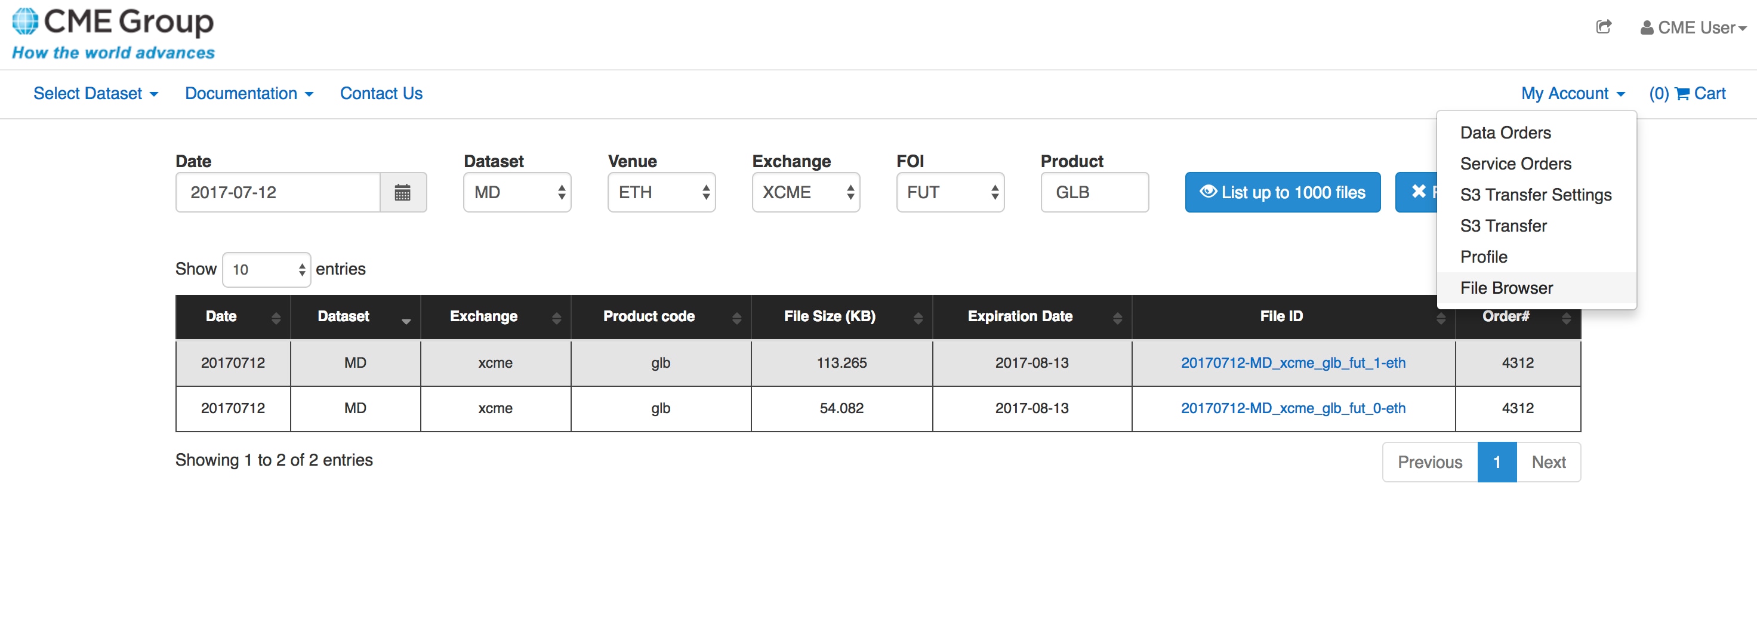Change the Show entries count selector
This screenshot has height=640, width=1757.
click(x=266, y=269)
